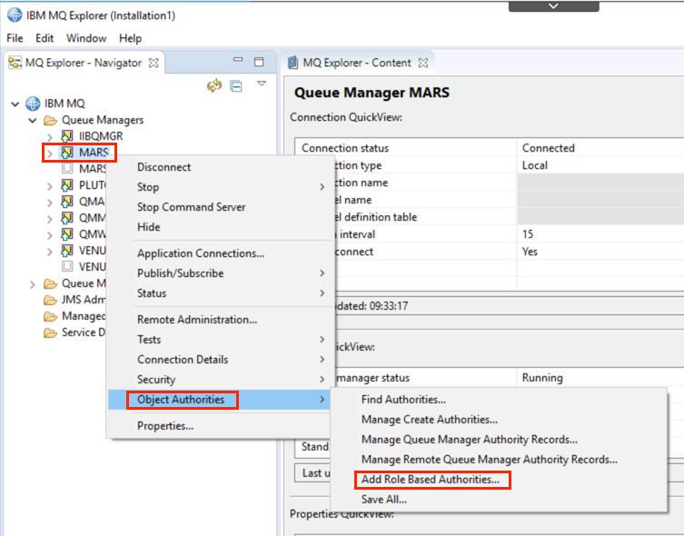Click the IBM MQ Explorer globe title icon
Image resolution: width=684 pixels, height=536 pixels.
(x=15, y=15)
